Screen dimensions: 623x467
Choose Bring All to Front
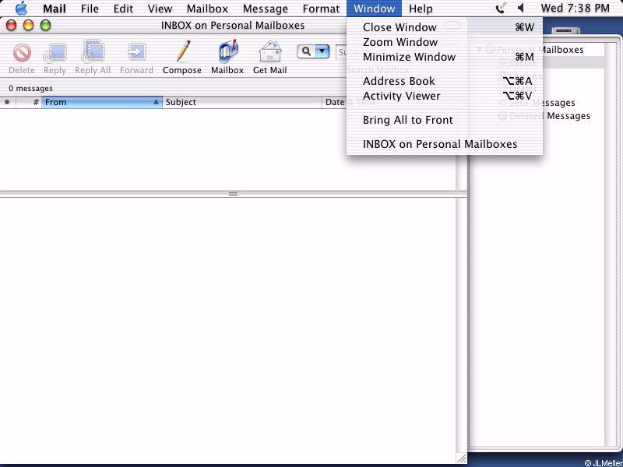pos(445,120)
